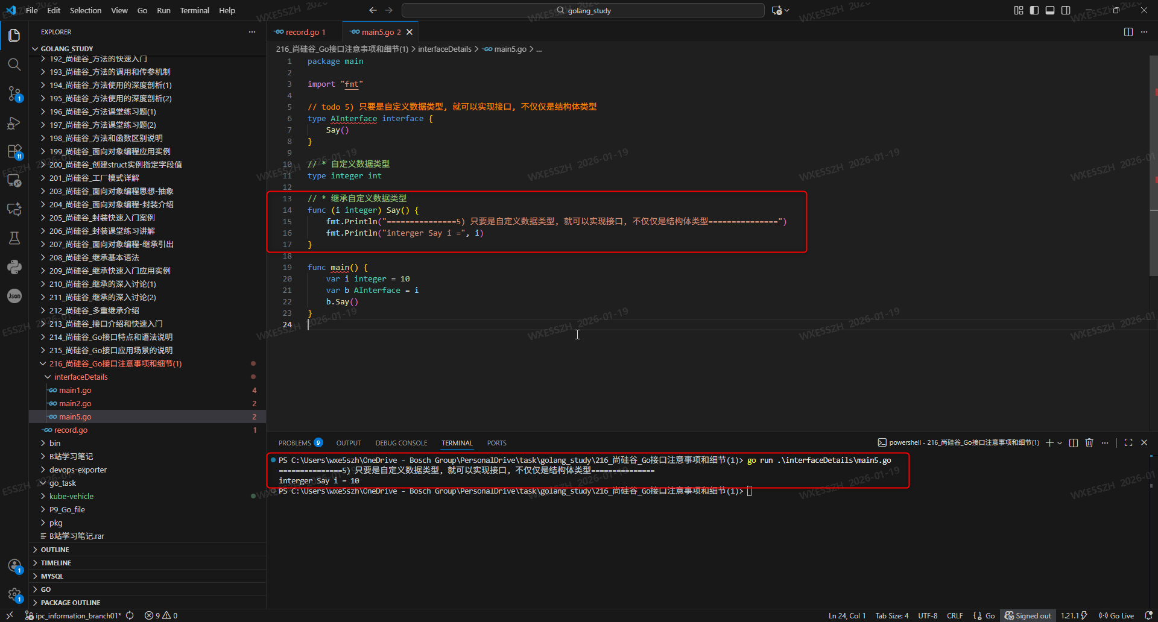This screenshot has width=1158, height=622.
Task: Click the sync changes icon in status bar
Action: pyautogui.click(x=130, y=615)
